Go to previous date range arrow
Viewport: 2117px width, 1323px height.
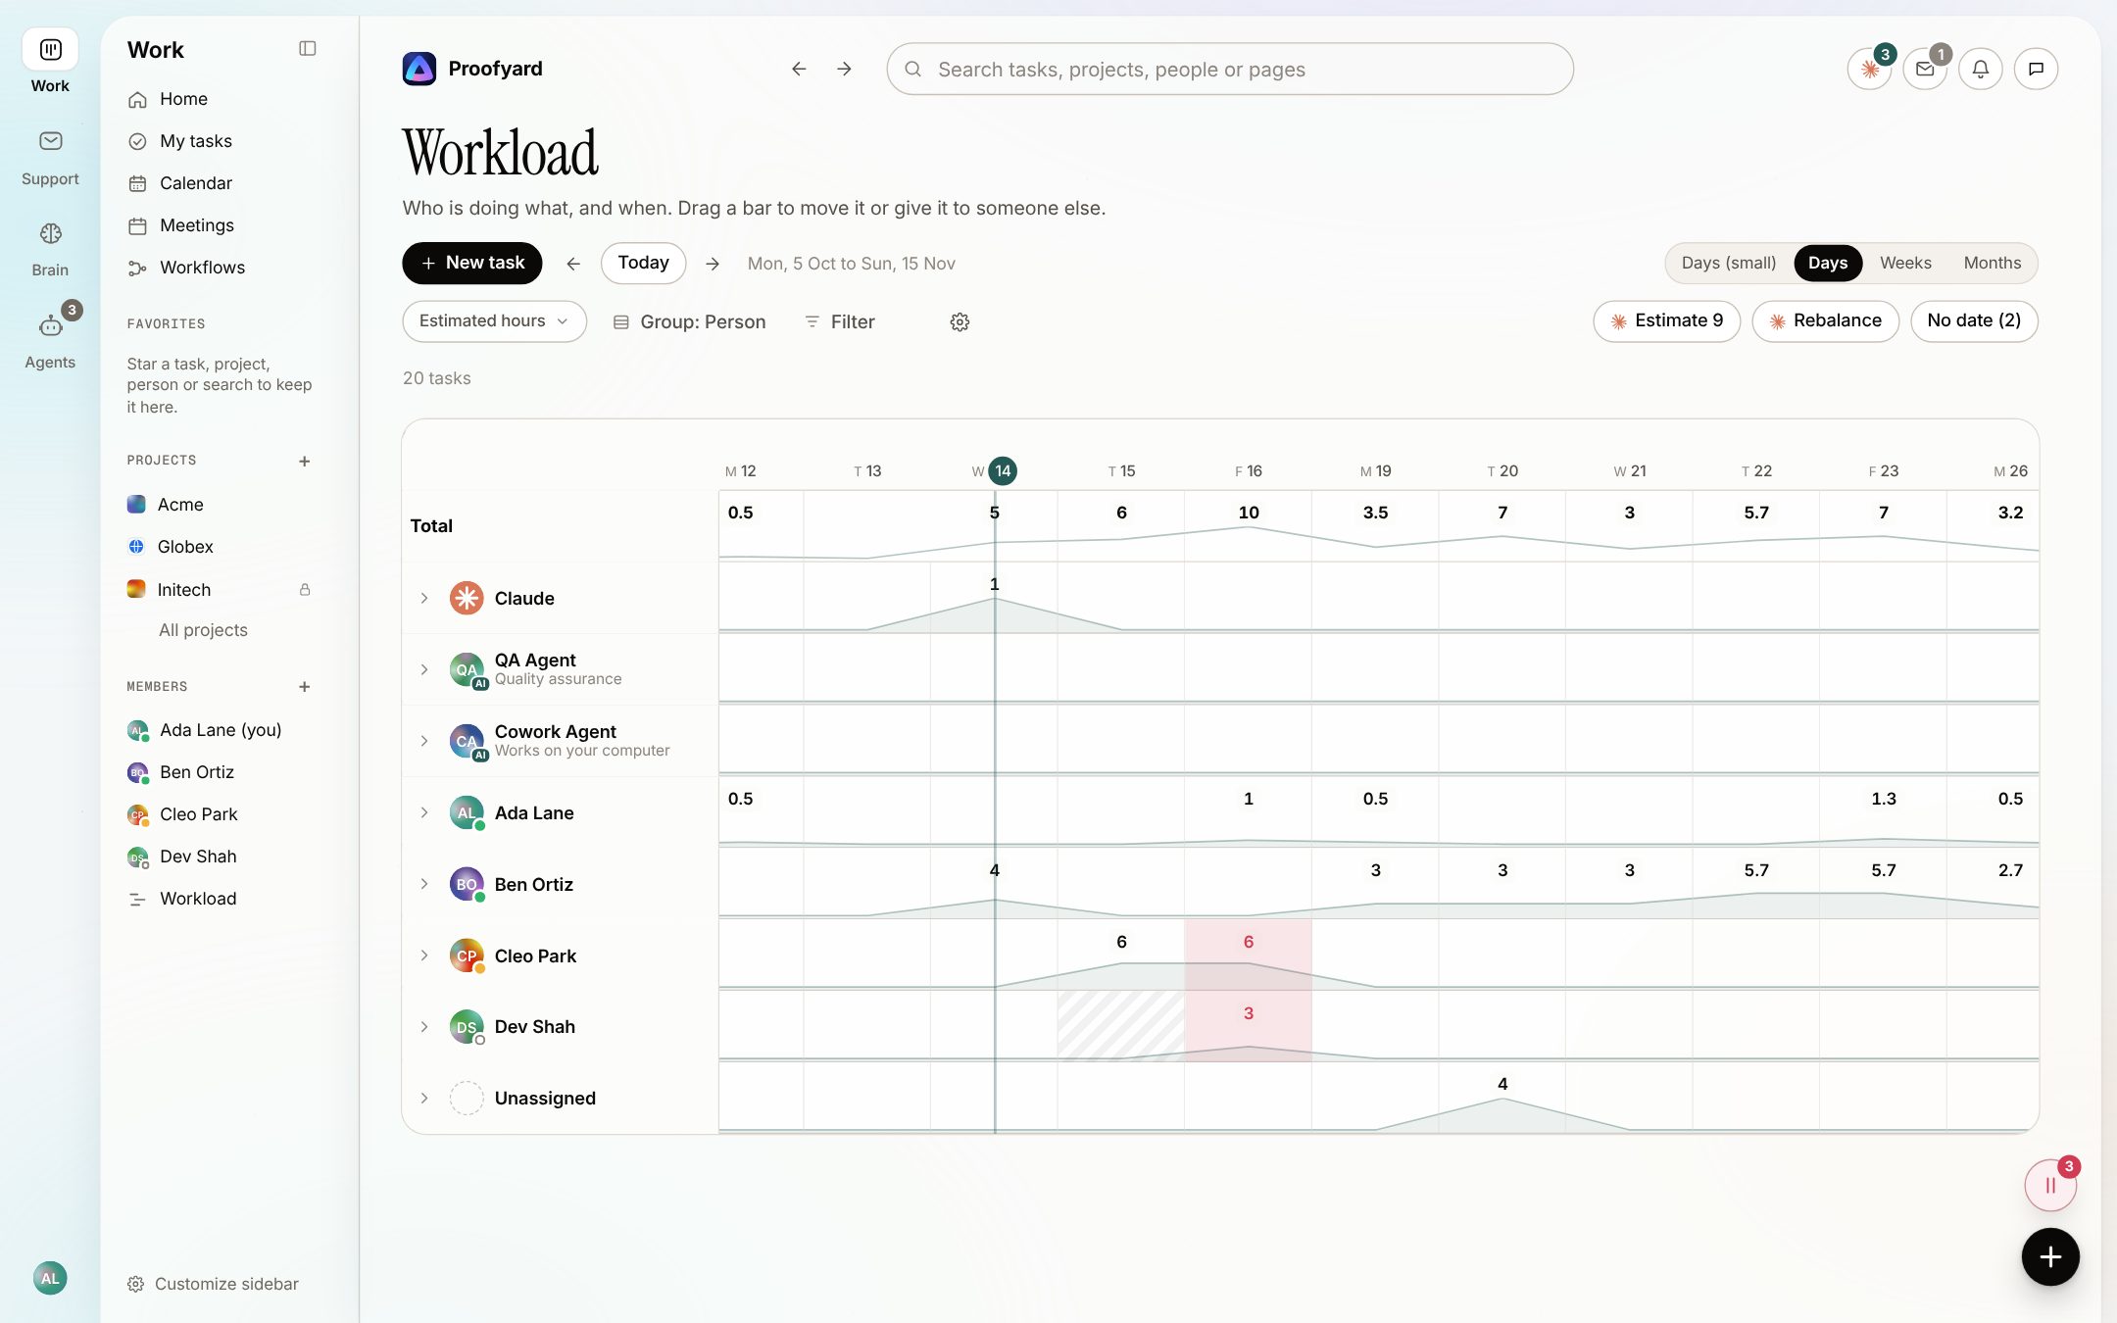[x=573, y=264]
